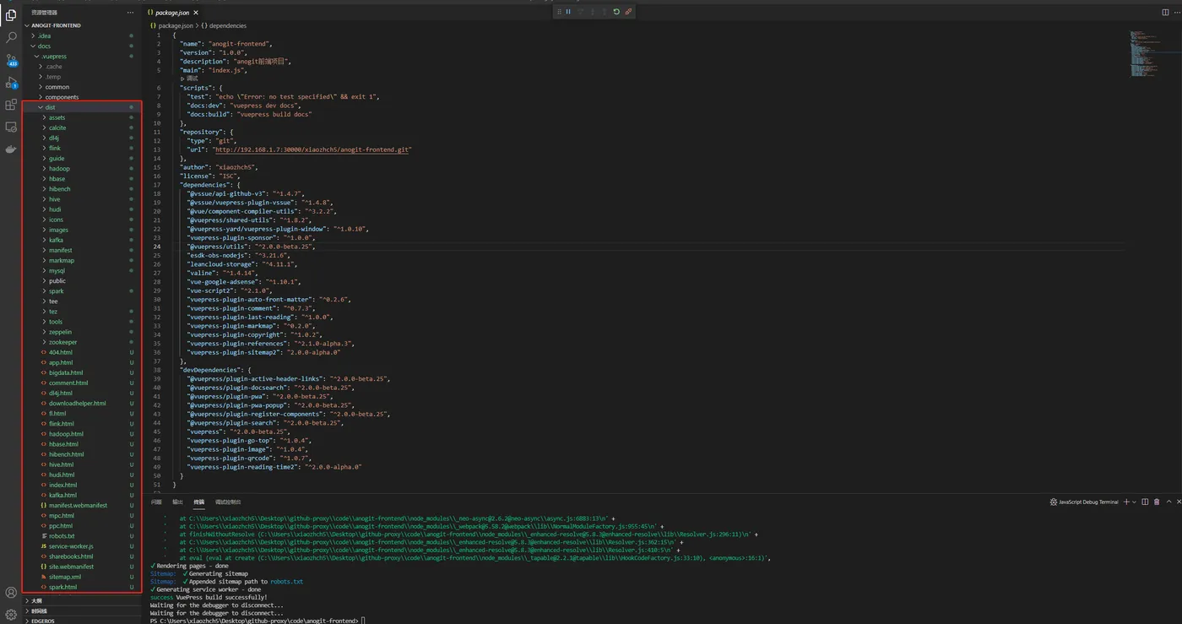Screen dimensions: 1182x624
Task: Collapse the dist folder
Action: point(50,107)
